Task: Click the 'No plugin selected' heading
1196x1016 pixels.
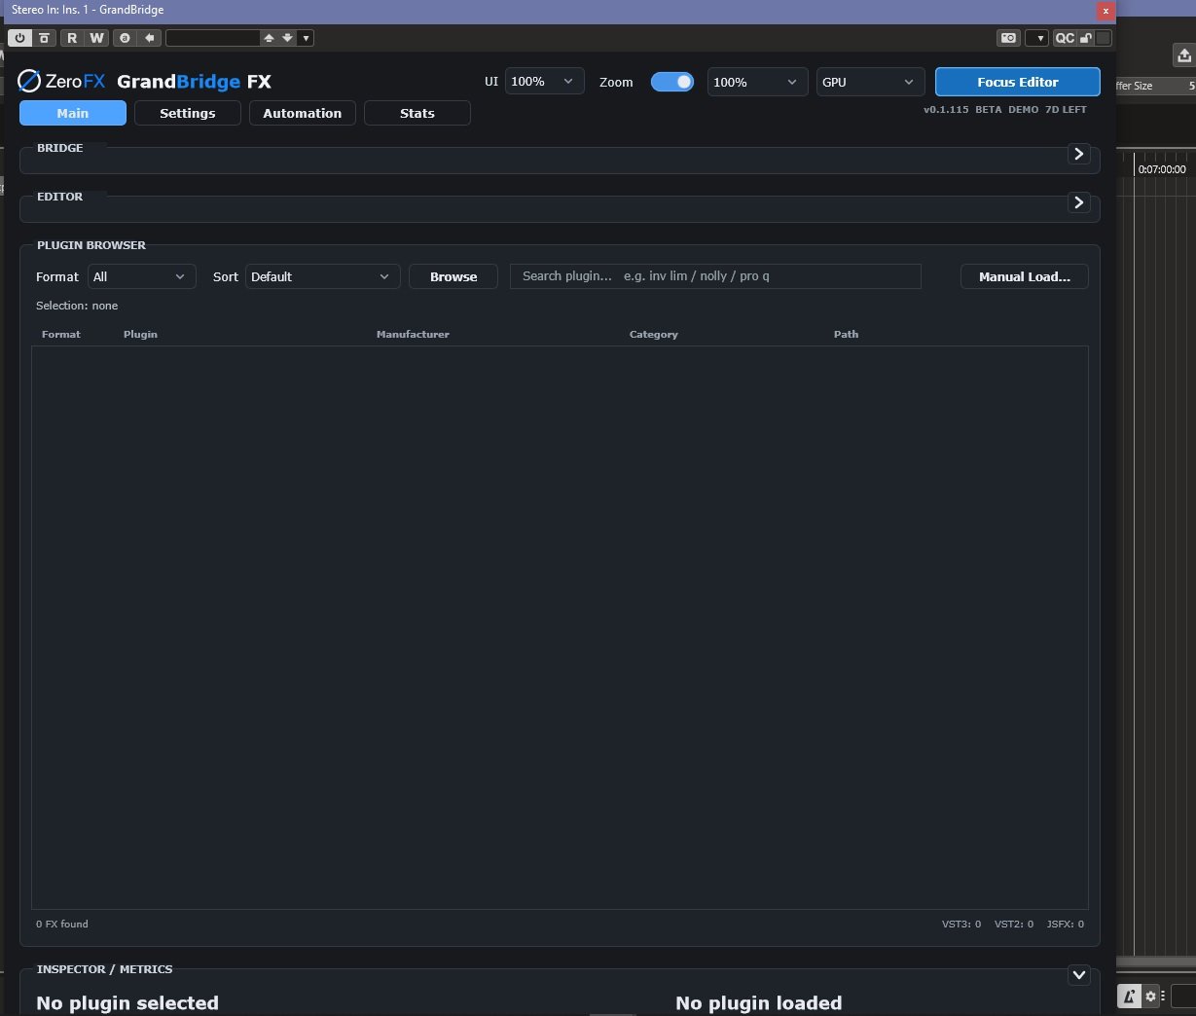Action: point(127,1002)
